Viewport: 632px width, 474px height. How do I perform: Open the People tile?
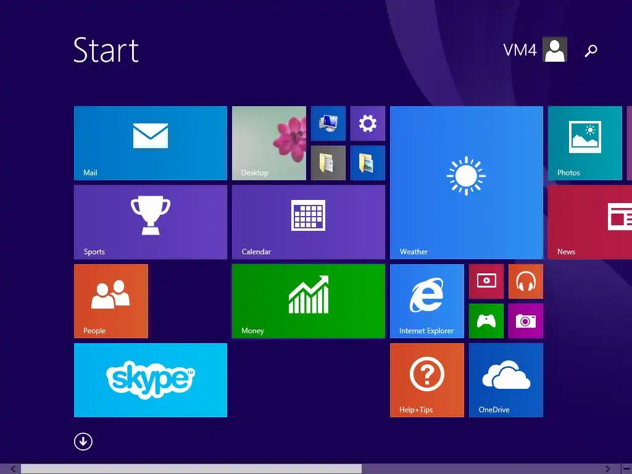coord(111,301)
